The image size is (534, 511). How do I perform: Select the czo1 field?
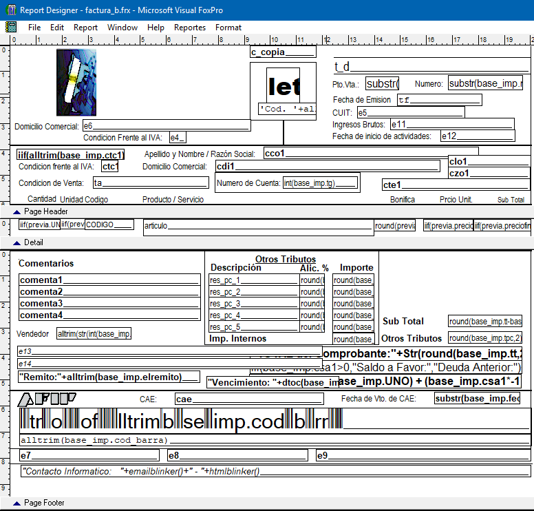489,173
